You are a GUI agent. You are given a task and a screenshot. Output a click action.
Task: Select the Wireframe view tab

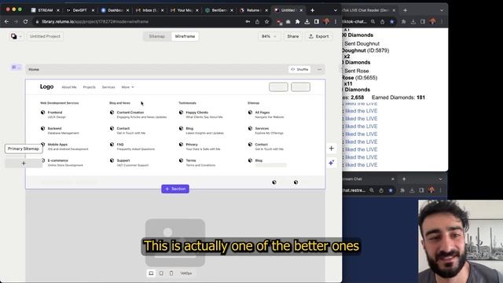(185, 36)
